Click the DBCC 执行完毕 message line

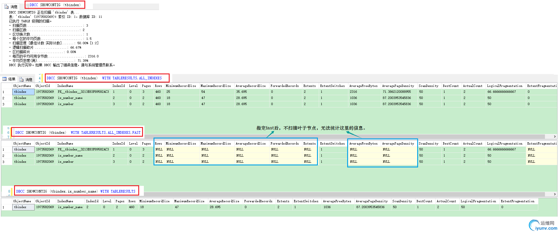(x=62, y=65)
